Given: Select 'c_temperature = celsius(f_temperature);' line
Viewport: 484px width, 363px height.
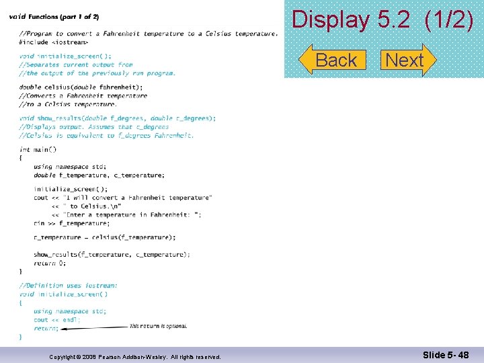Looking at the screenshot, I should pos(105,237).
